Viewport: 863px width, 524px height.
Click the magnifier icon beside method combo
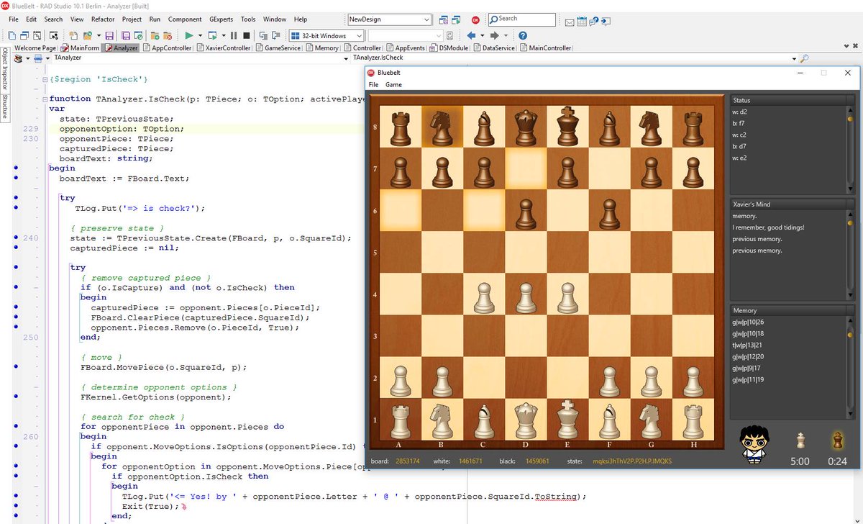tap(804, 58)
